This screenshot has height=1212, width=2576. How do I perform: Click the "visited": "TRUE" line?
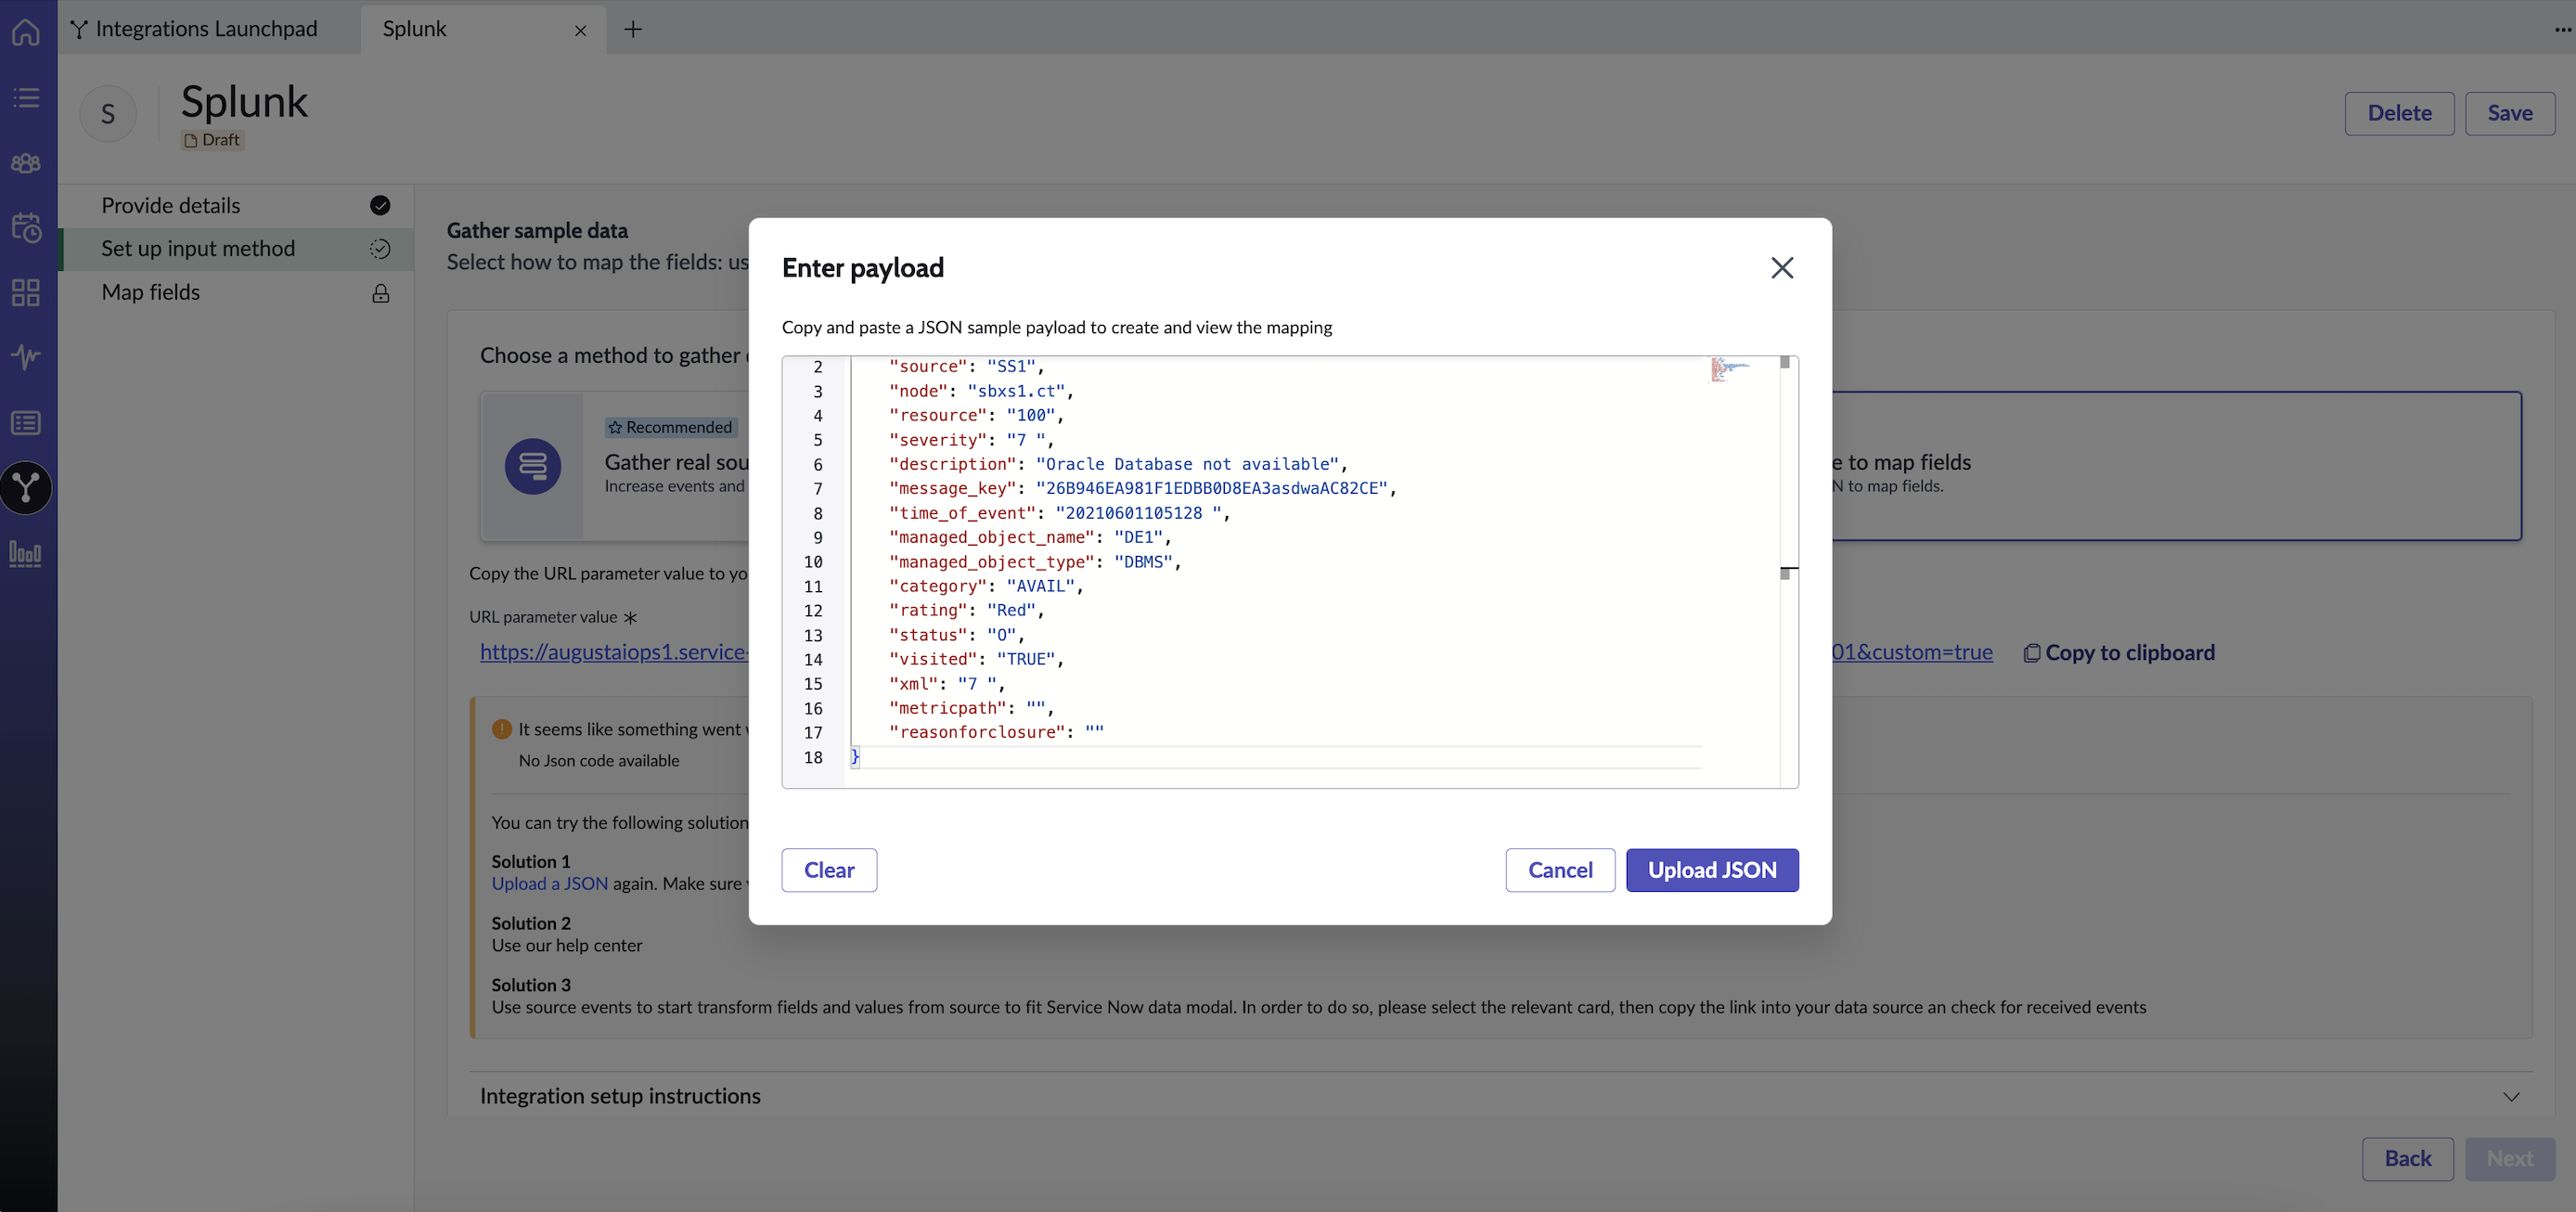coord(976,659)
